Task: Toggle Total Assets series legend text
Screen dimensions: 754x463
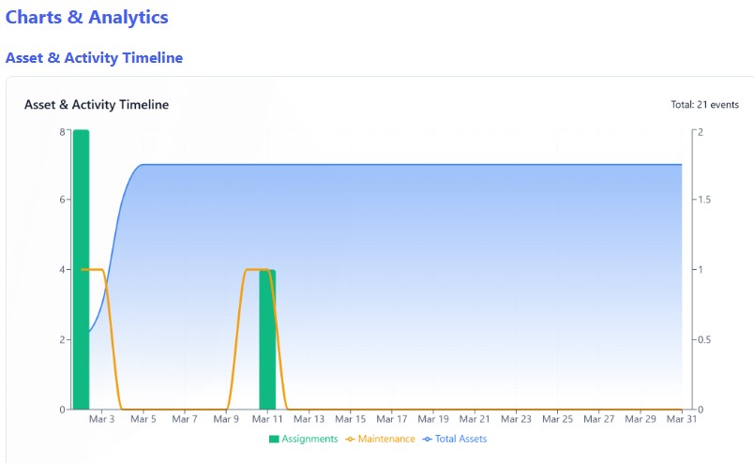Action: [460, 439]
